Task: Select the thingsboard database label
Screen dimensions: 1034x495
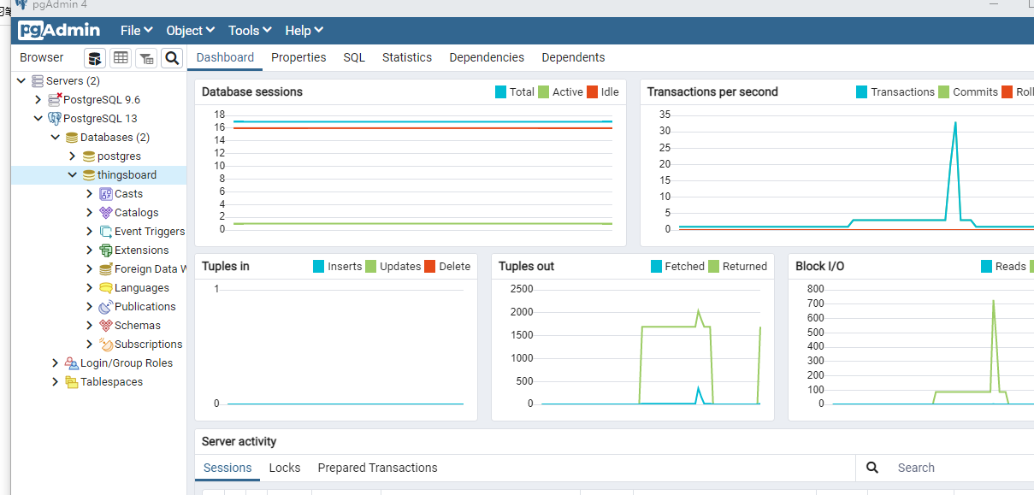Action: pyautogui.click(x=127, y=175)
